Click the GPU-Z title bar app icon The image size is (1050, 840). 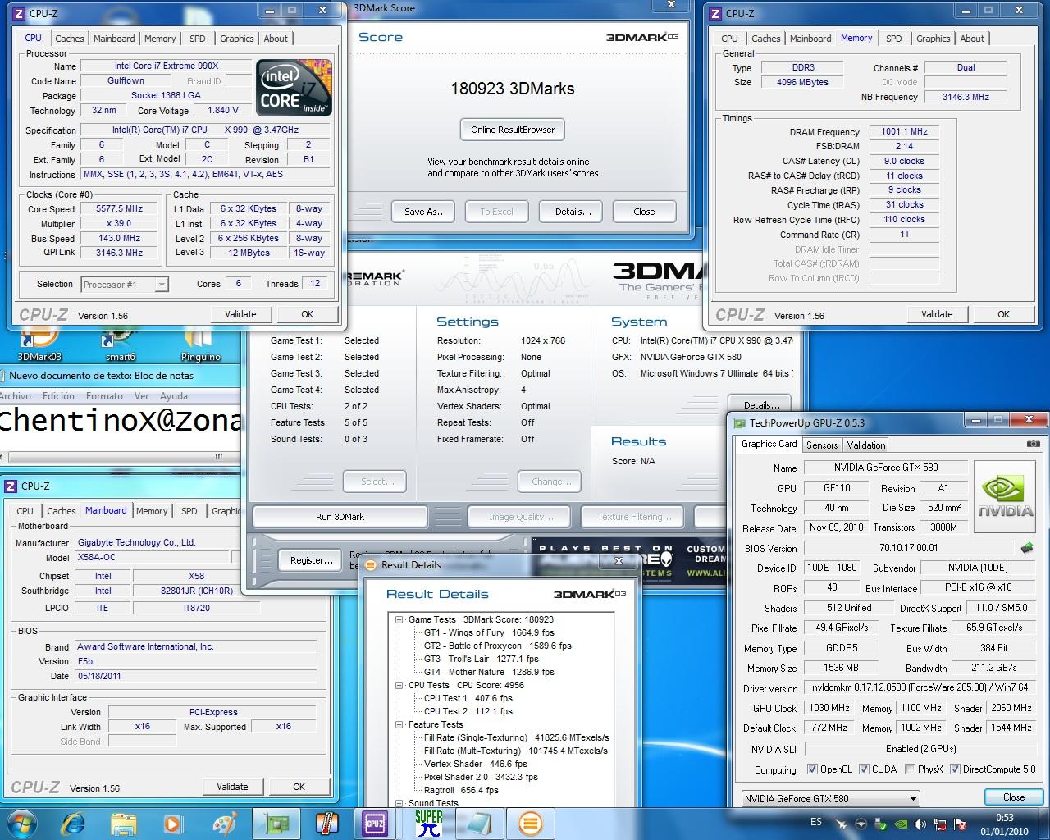(740, 423)
